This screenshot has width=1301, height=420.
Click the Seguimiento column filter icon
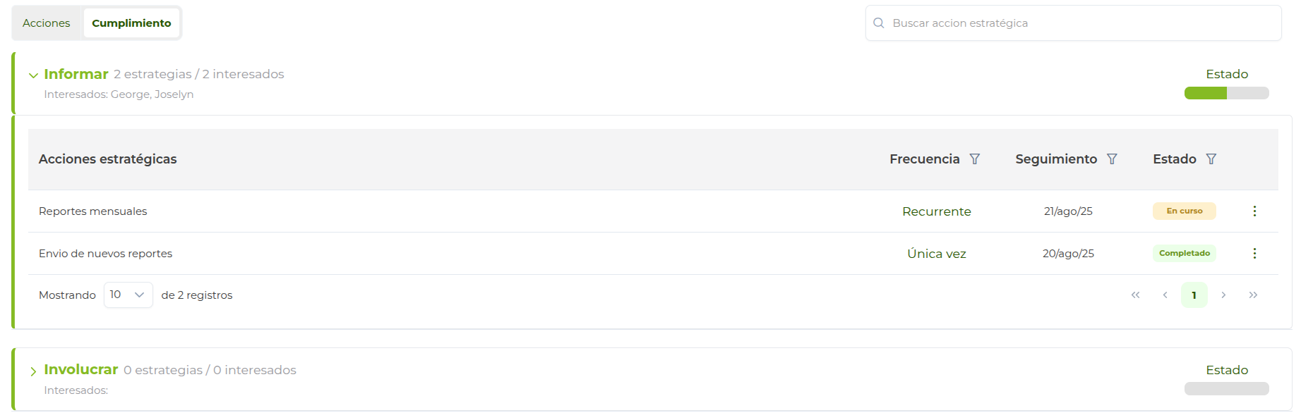tap(1112, 159)
